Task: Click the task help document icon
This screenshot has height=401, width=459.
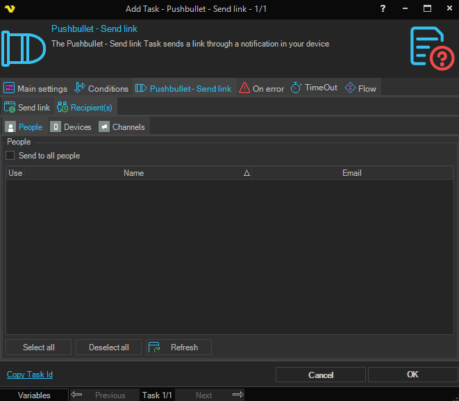Action: [431, 49]
